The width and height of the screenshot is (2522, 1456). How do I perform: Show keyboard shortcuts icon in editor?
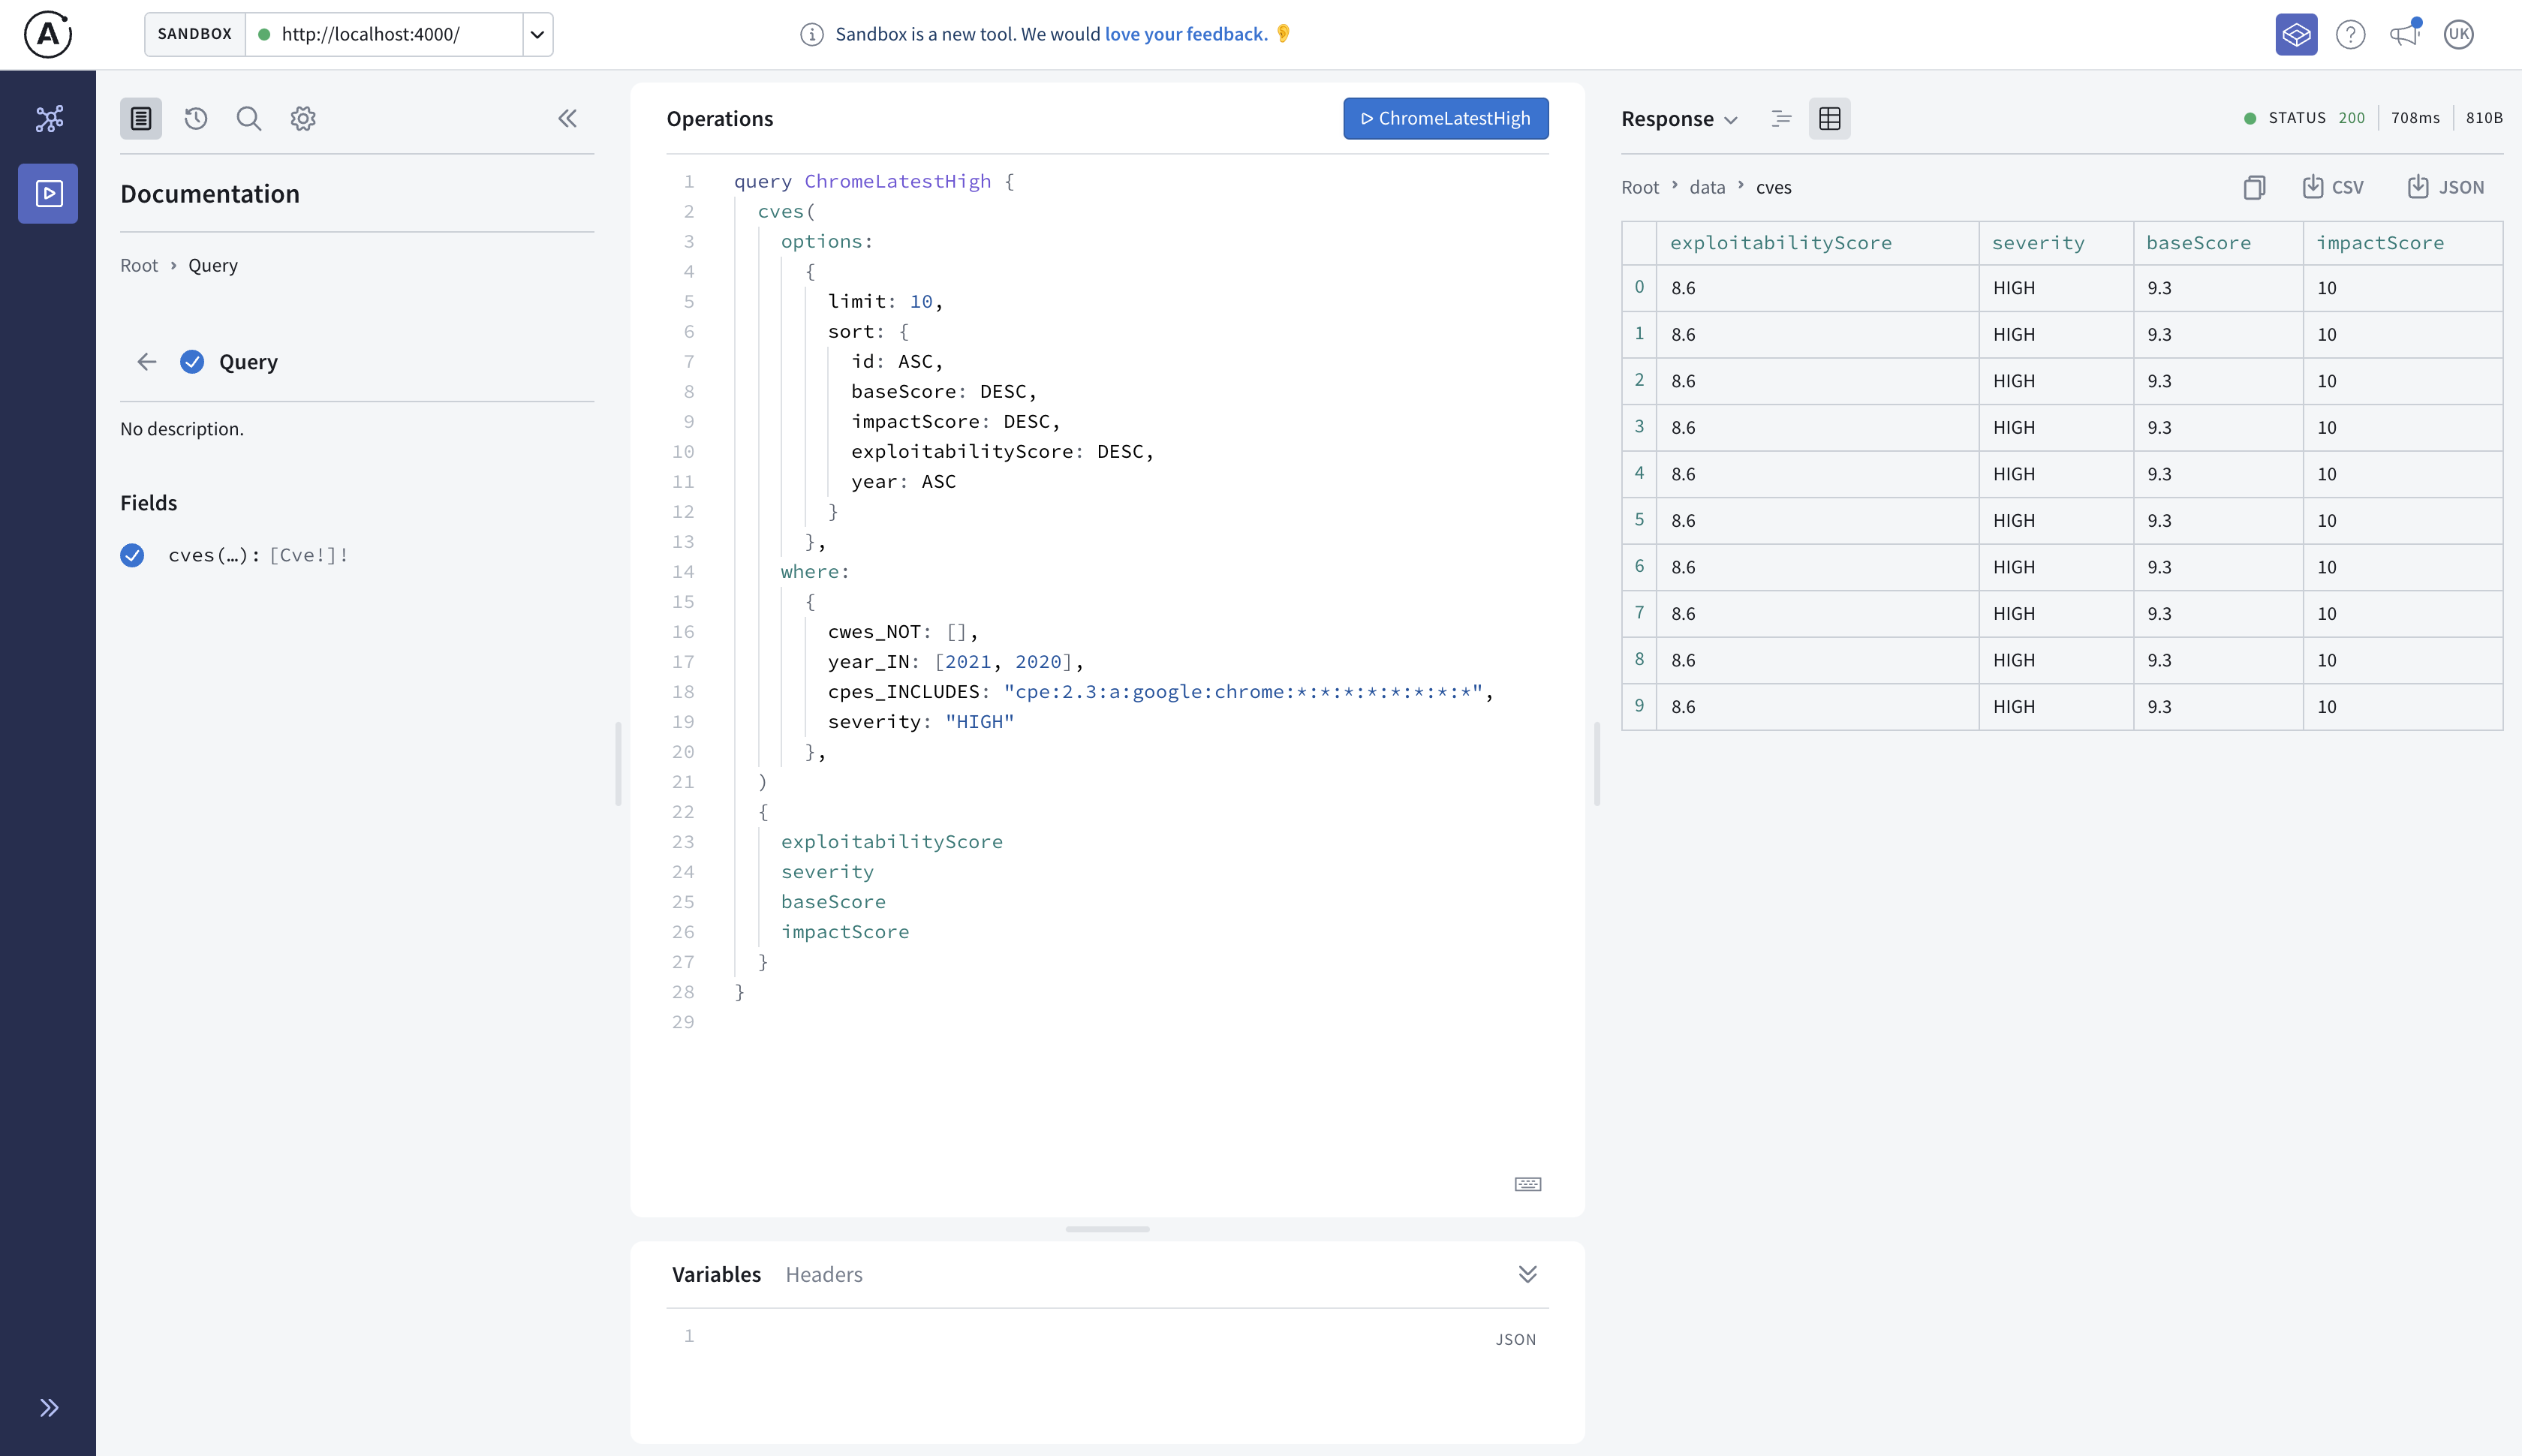(1527, 1184)
